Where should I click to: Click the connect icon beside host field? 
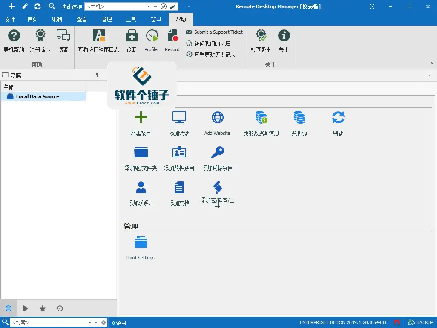coord(164,6)
